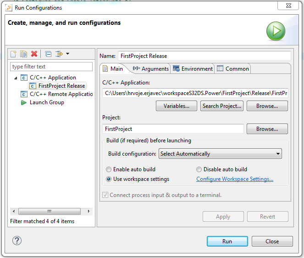This screenshot has height=258, width=304.
Task: Collapse the C/C++ Application tree node
Action: pyautogui.click(x=16, y=78)
